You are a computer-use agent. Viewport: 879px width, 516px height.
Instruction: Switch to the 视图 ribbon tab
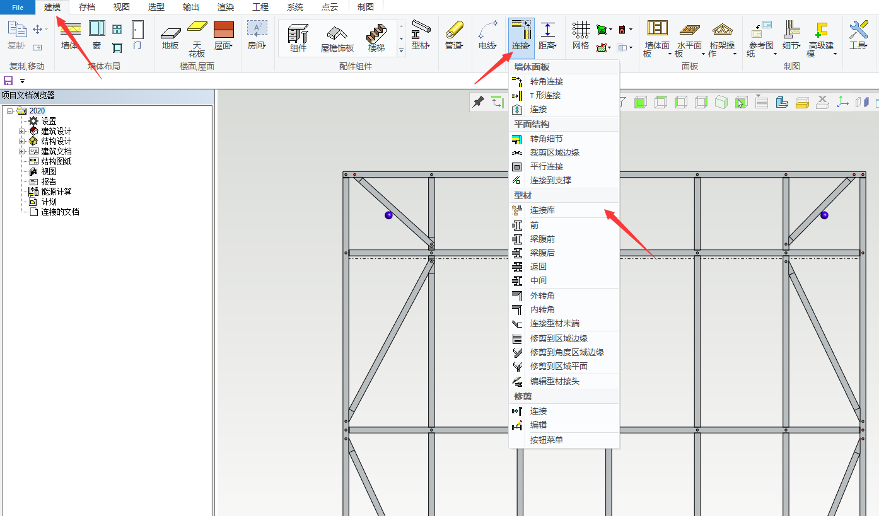coord(122,7)
